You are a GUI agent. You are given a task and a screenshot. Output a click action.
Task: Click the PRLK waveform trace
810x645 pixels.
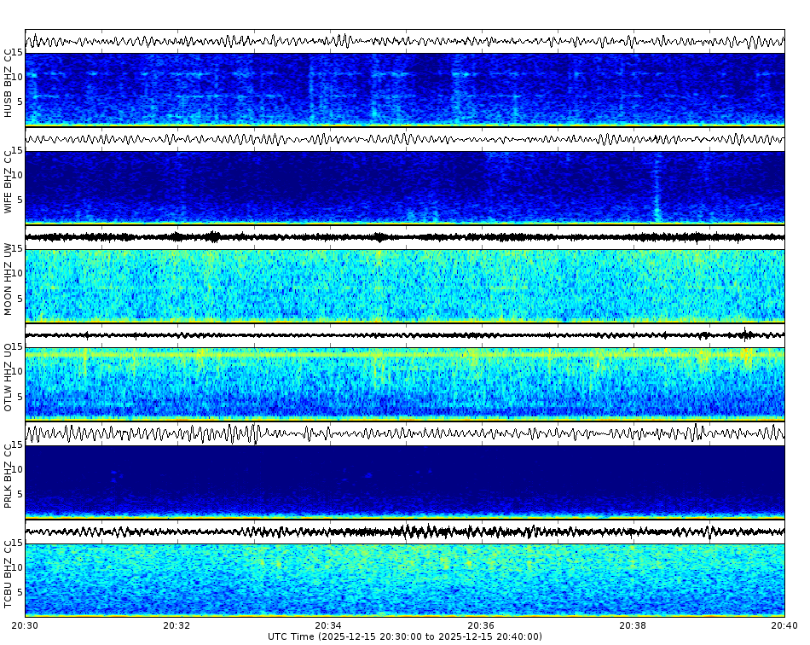[x=405, y=433]
